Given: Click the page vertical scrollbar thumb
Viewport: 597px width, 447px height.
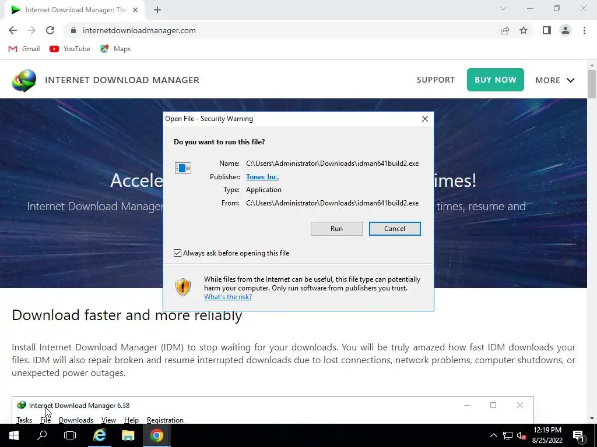Looking at the screenshot, I should pyautogui.click(x=592, y=84).
